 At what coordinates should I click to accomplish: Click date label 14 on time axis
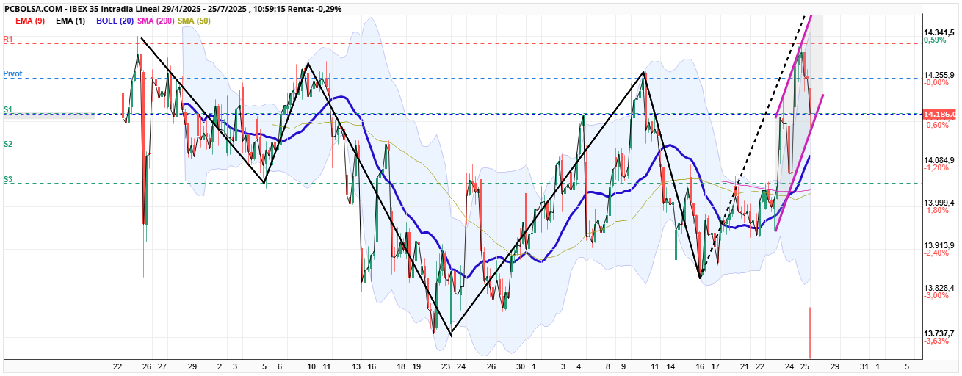(670, 366)
